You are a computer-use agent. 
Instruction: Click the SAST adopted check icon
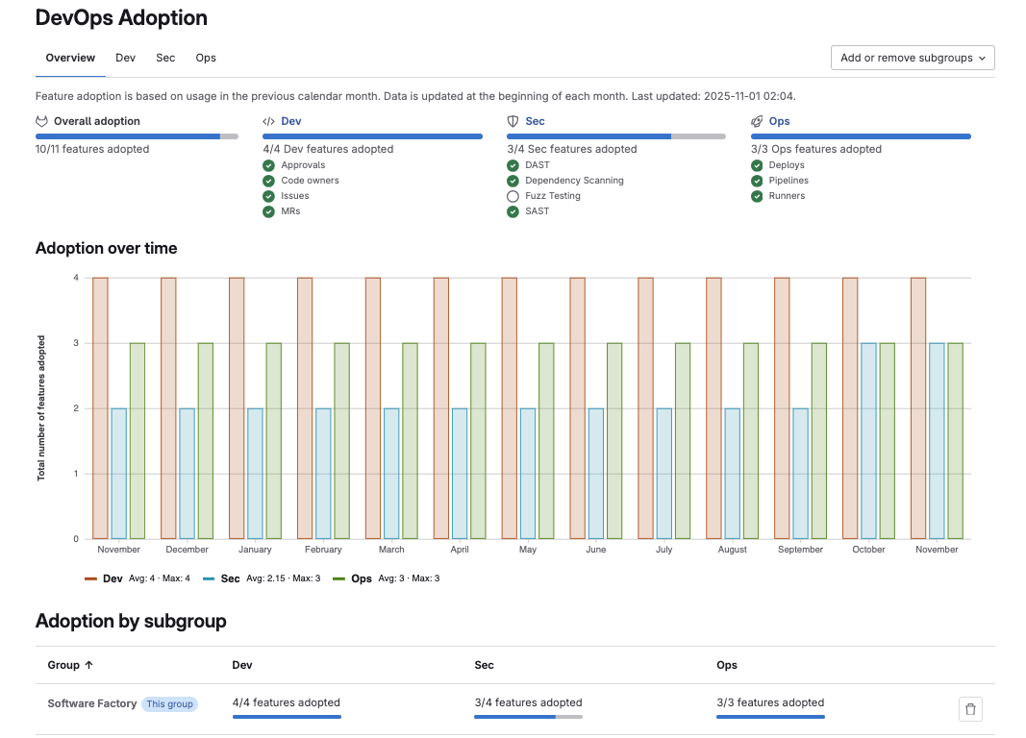coord(513,211)
